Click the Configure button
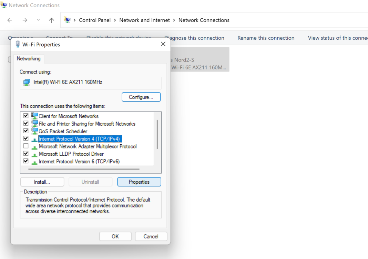The image size is (368, 259). 141,97
